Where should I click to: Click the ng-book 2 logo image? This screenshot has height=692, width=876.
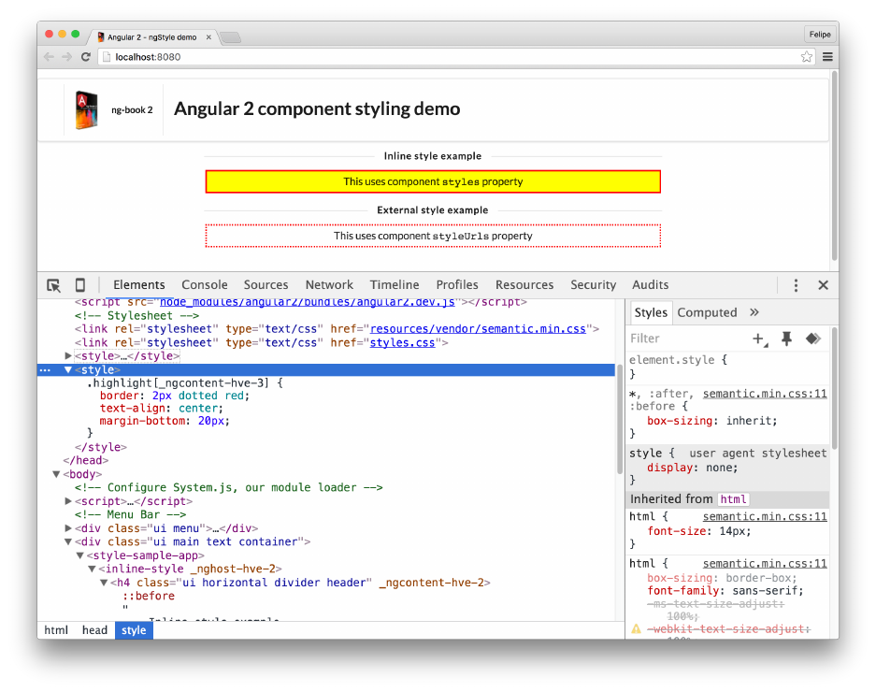click(87, 109)
